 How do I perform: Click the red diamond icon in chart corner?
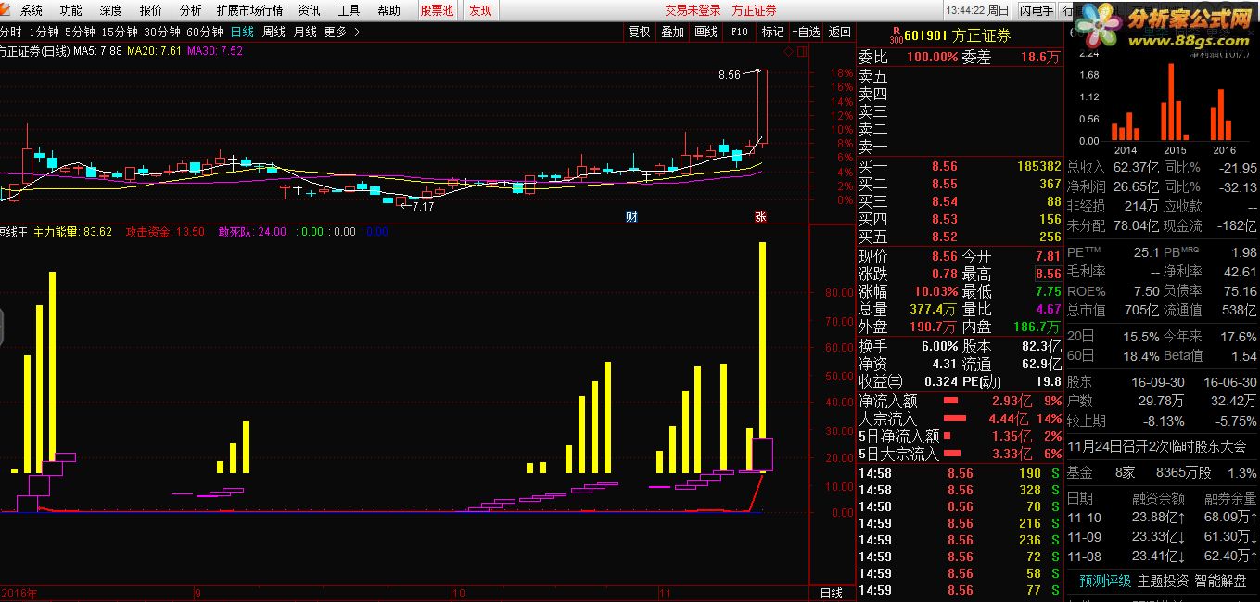point(789,52)
